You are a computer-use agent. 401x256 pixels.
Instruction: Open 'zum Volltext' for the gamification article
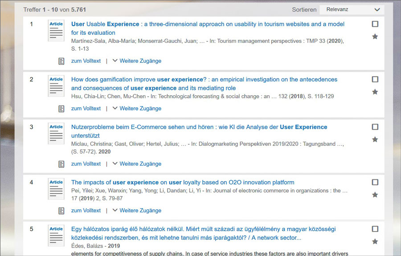(x=86, y=108)
